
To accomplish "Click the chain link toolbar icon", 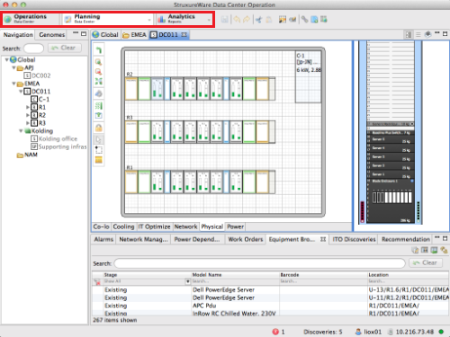I will 304,20.
